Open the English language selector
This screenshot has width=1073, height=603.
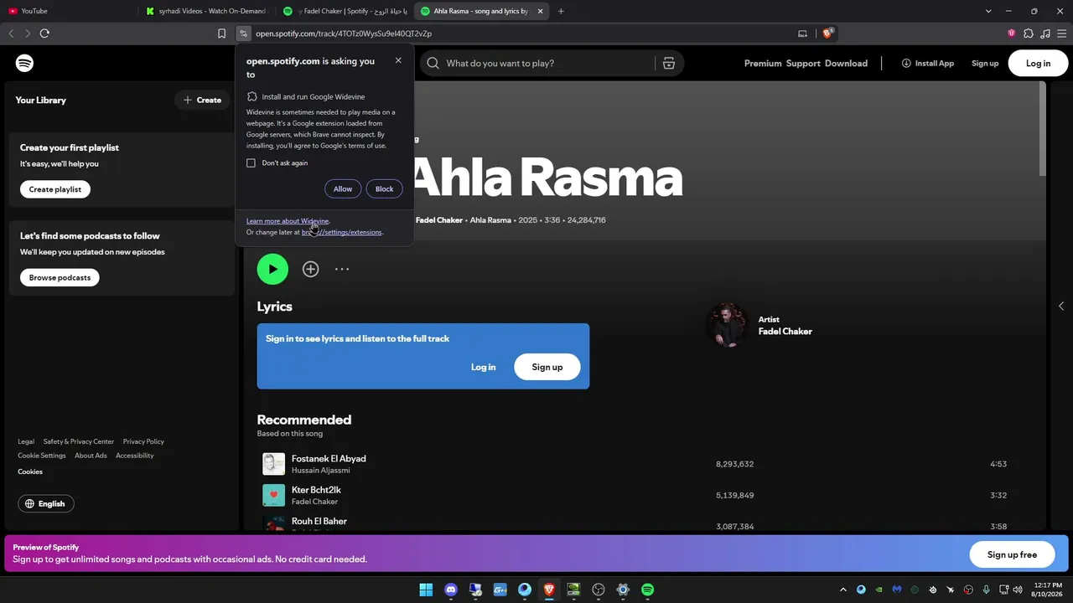coord(45,503)
